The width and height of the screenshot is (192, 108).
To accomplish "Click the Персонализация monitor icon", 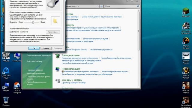I will point(58,69).
